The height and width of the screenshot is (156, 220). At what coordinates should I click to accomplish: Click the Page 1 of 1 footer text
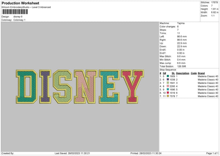[x=212, y=153]
